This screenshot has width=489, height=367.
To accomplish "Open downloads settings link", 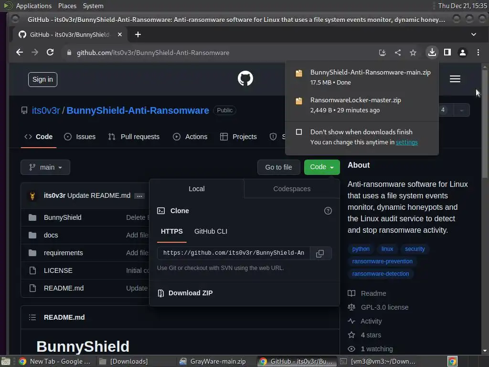I will click(x=406, y=142).
